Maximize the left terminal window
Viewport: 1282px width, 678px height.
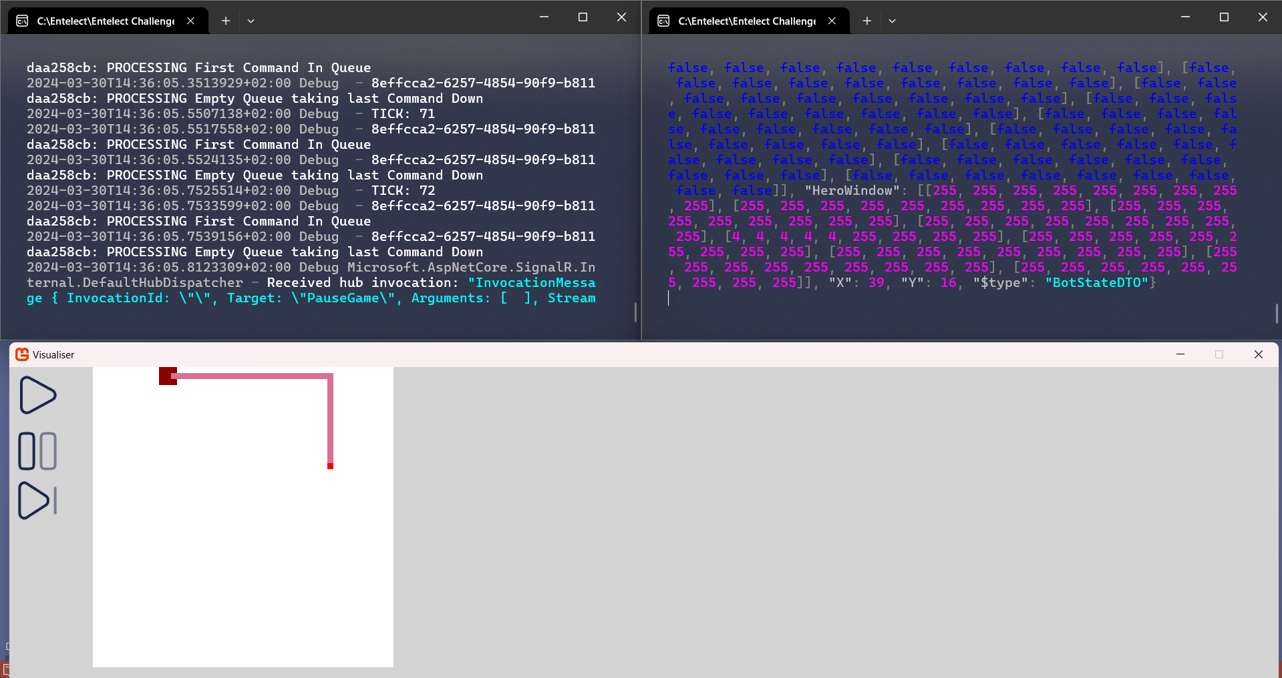[x=583, y=17]
